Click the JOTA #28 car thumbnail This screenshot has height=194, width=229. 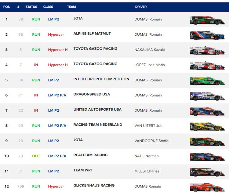pyautogui.click(x=207, y=142)
